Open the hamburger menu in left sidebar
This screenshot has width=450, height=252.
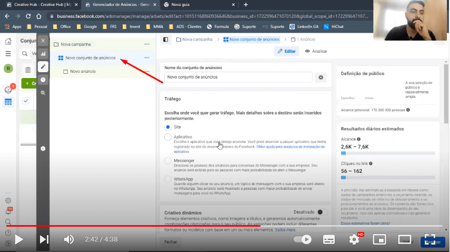pos(8,53)
